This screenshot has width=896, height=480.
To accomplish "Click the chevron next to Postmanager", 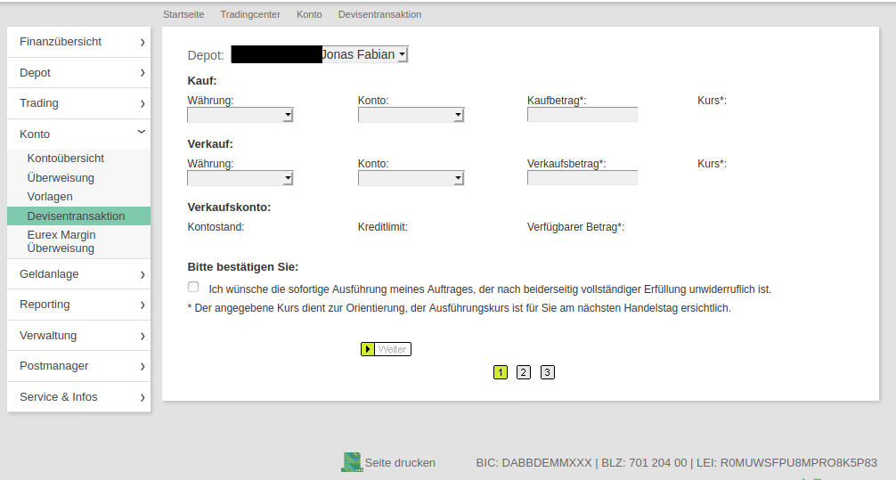I will click(142, 366).
